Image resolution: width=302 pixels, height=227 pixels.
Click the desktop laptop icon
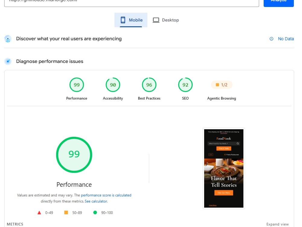click(x=156, y=20)
